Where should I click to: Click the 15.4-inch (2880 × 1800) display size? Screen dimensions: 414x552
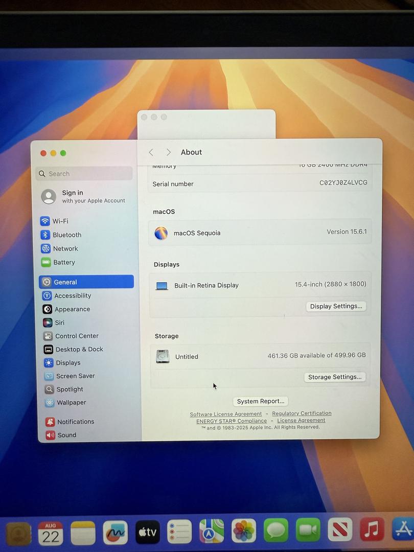[x=331, y=284]
